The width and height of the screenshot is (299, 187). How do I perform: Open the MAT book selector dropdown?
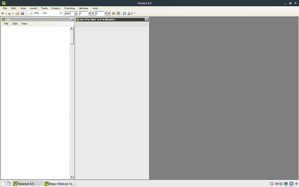(x=75, y=13)
